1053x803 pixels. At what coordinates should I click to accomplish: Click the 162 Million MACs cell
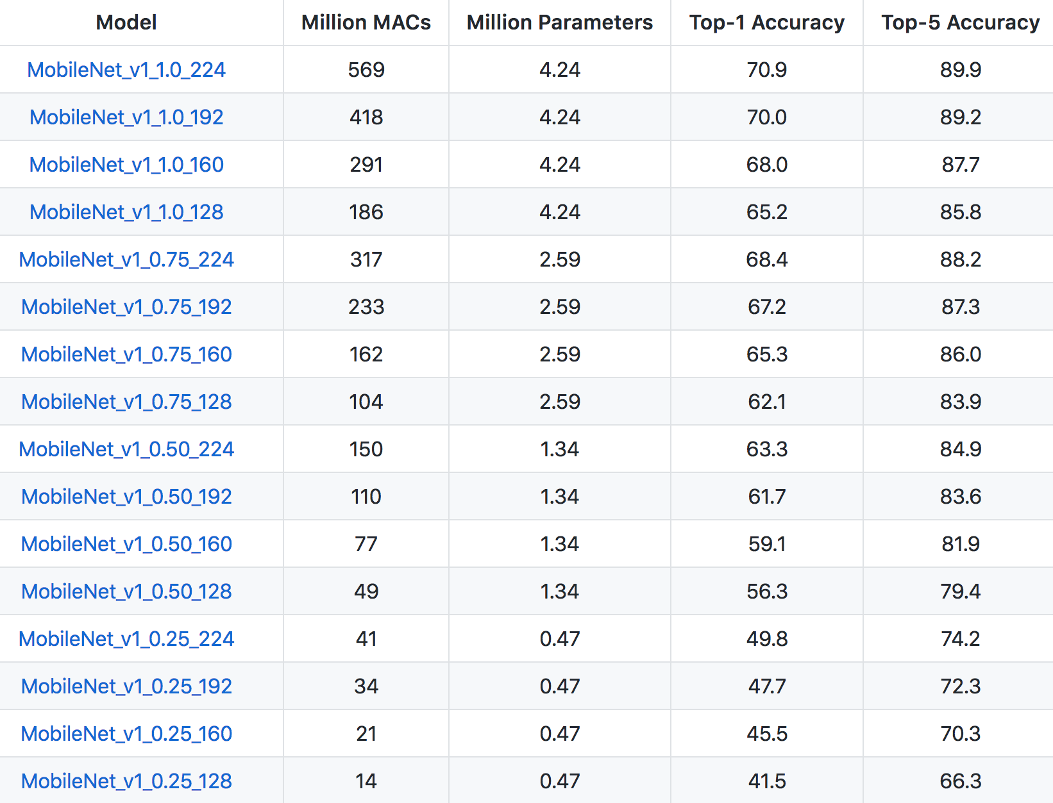tap(366, 354)
